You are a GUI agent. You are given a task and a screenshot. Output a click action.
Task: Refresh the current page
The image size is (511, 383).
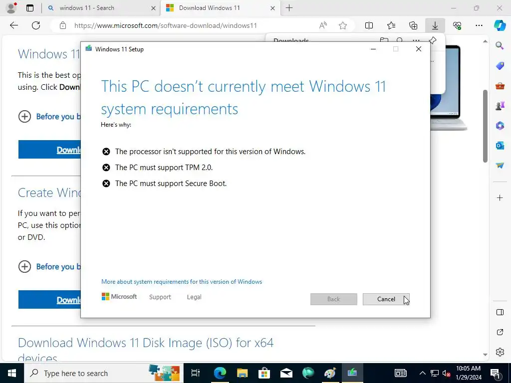click(36, 25)
